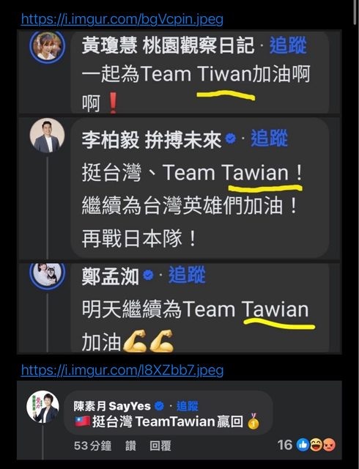Click the blue thumbs-up reaction icon

coord(303,445)
